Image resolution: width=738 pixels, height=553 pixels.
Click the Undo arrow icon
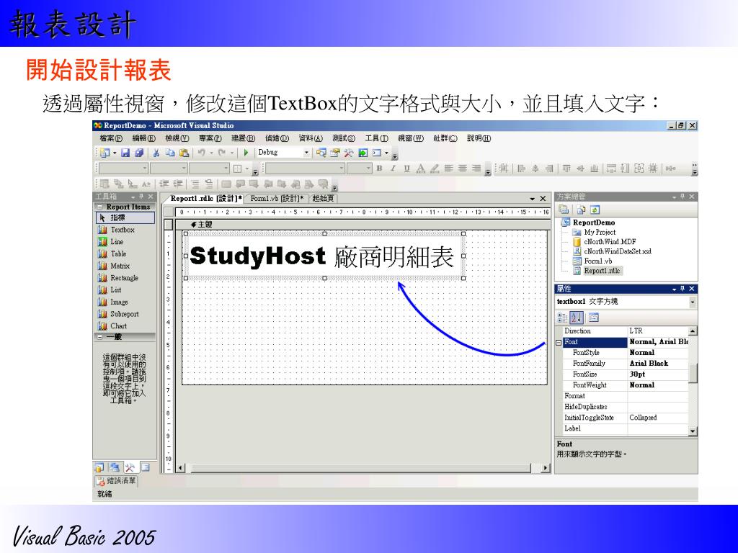[202, 153]
